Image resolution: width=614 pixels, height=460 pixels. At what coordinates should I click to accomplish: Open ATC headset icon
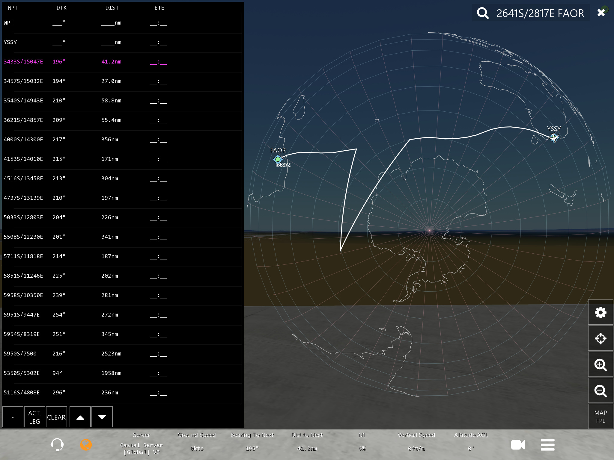57,444
